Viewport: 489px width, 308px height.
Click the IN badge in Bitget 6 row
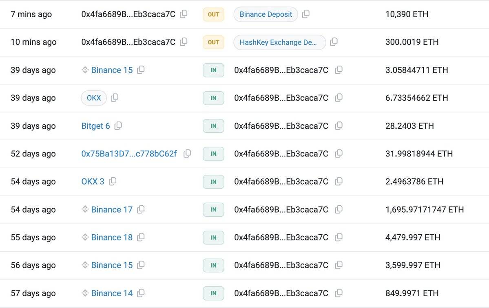pyautogui.click(x=213, y=126)
